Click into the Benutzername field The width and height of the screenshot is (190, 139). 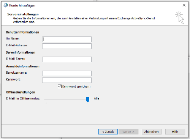pos(67,73)
